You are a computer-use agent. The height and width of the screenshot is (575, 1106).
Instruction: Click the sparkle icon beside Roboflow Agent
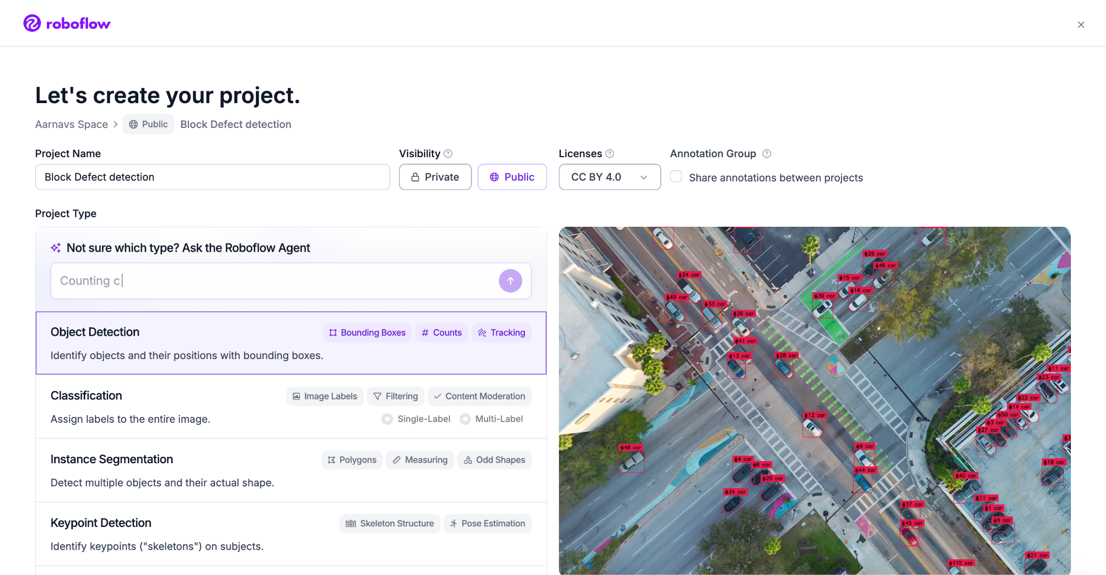click(x=56, y=248)
